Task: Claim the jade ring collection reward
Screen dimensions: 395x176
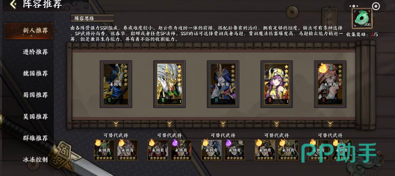Action: tap(362, 19)
